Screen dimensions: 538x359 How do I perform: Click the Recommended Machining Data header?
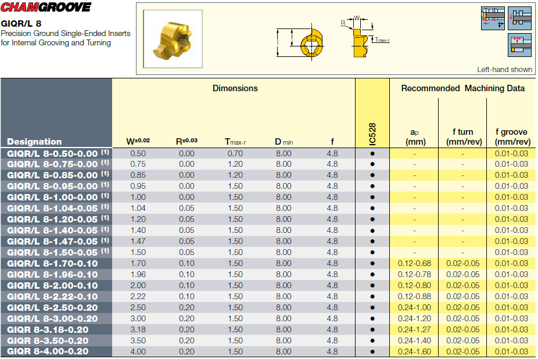462,88
